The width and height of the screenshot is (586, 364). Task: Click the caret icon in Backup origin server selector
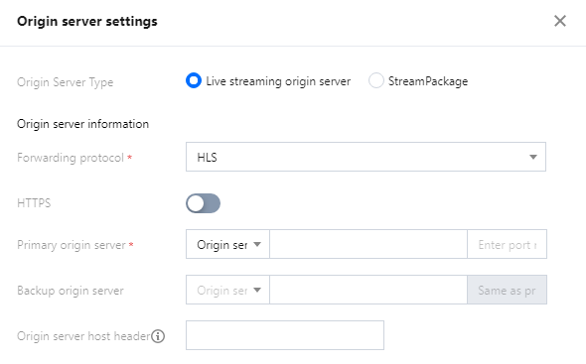pos(257,290)
